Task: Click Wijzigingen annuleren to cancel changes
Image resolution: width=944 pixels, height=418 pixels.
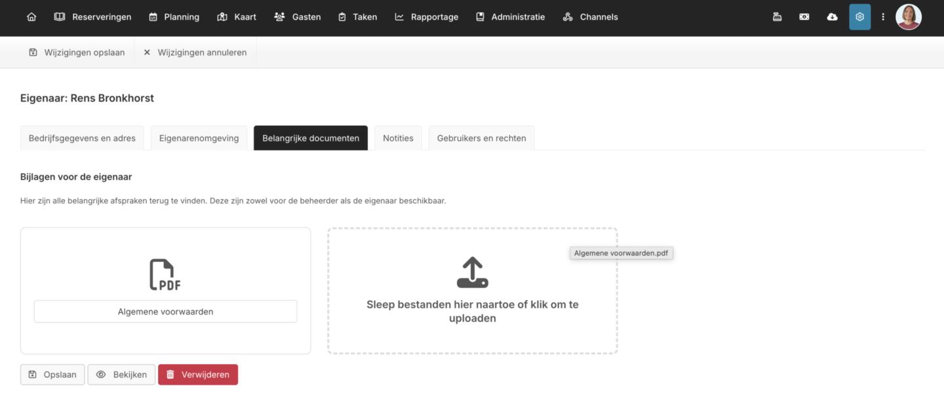Action: point(195,52)
